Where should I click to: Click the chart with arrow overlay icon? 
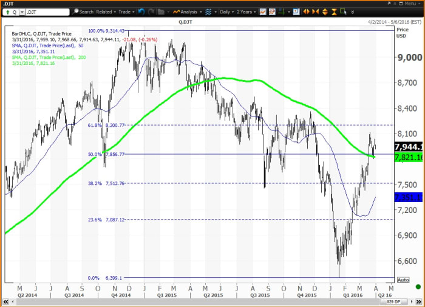272,12
